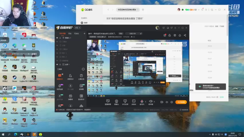Viewport: 244px width, 137px height.
Task: Open the lyrics assistant tool
Action: pyautogui.click(x=81, y=97)
